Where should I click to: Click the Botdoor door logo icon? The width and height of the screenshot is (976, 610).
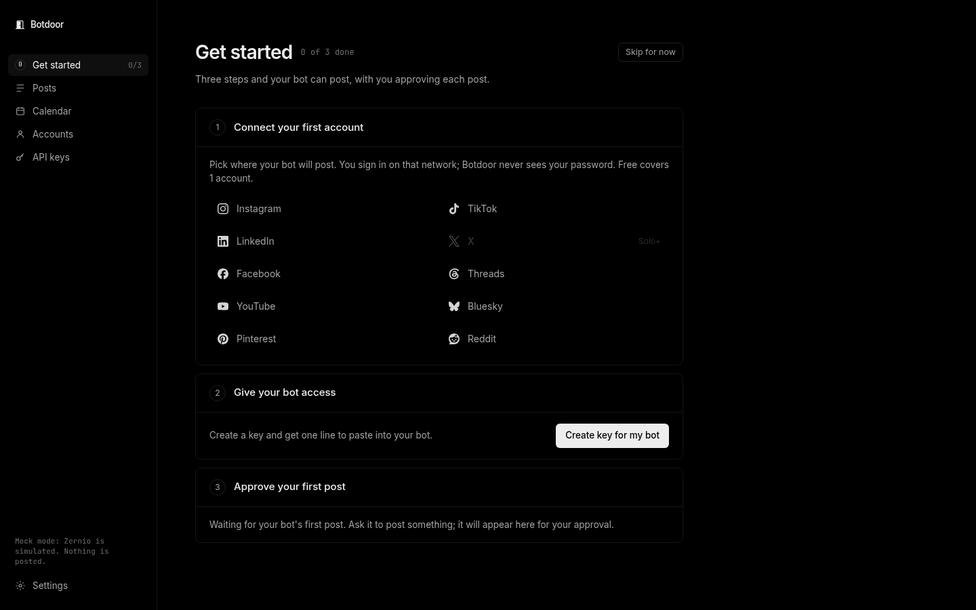[x=20, y=24]
